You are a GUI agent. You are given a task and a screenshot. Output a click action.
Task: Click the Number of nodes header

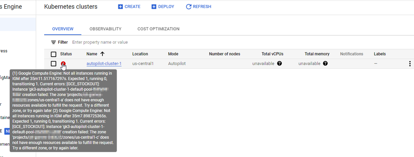(225, 54)
